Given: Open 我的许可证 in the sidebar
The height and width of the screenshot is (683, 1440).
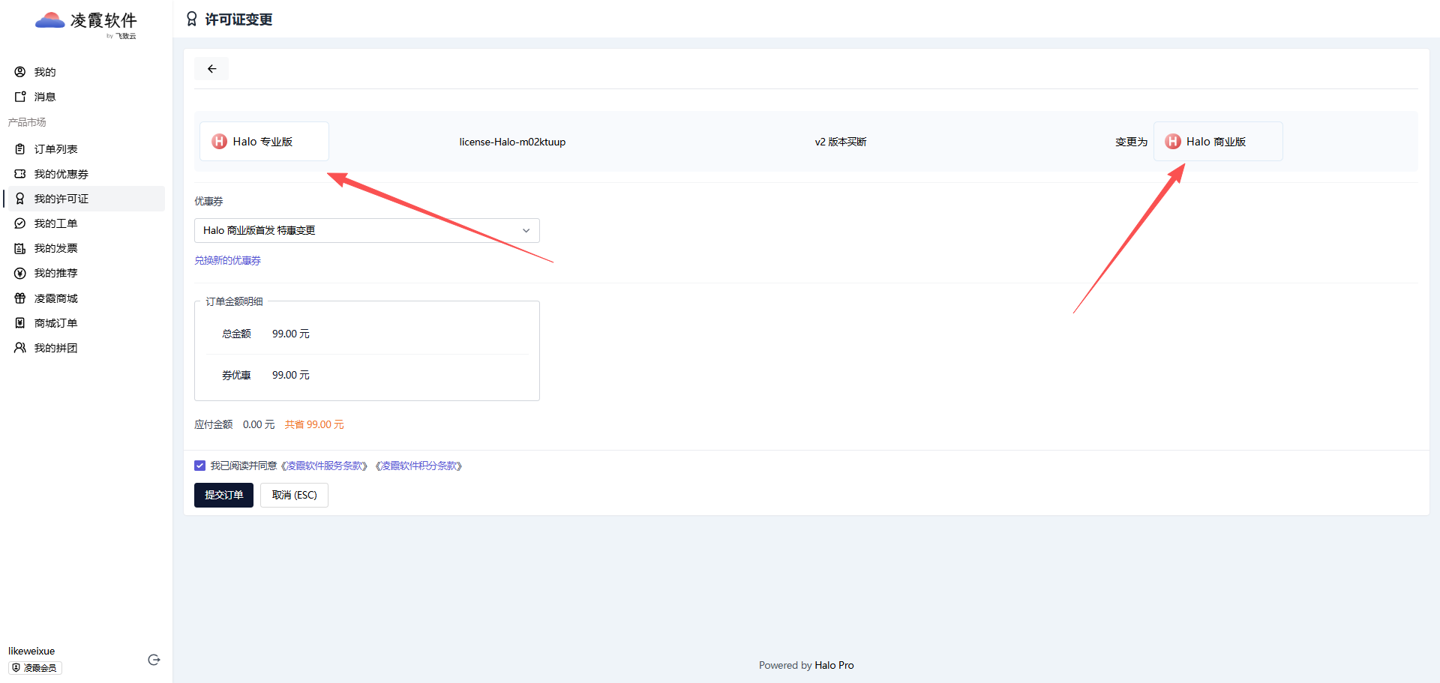Looking at the screenshot, I should [x=61, y=199].
